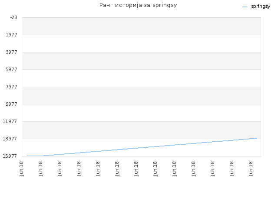Select the 11977 y-axis label
The width and height of the screenshot is (278, 208).
[10, 121]
